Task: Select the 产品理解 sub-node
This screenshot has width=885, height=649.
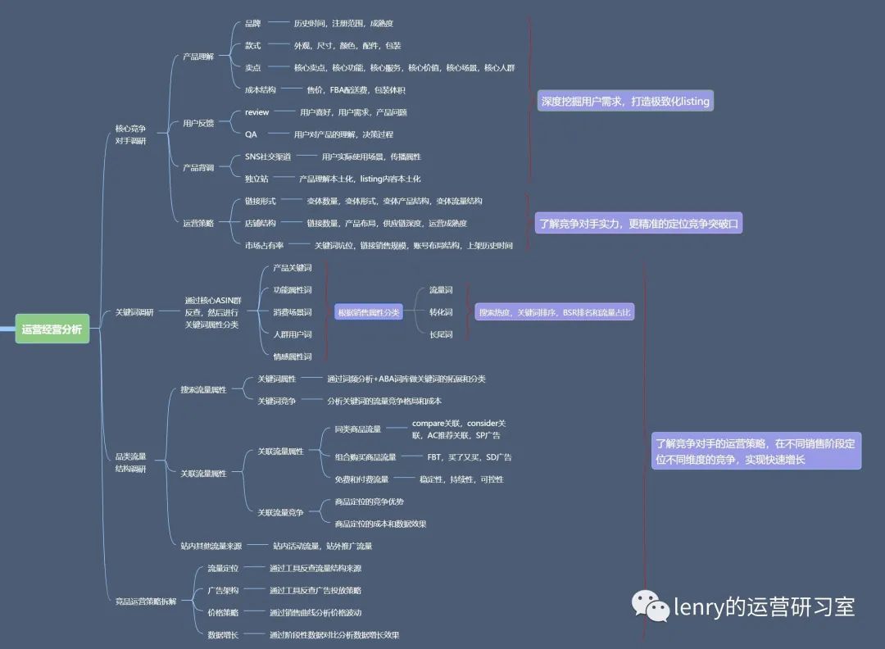Action: 198,57
